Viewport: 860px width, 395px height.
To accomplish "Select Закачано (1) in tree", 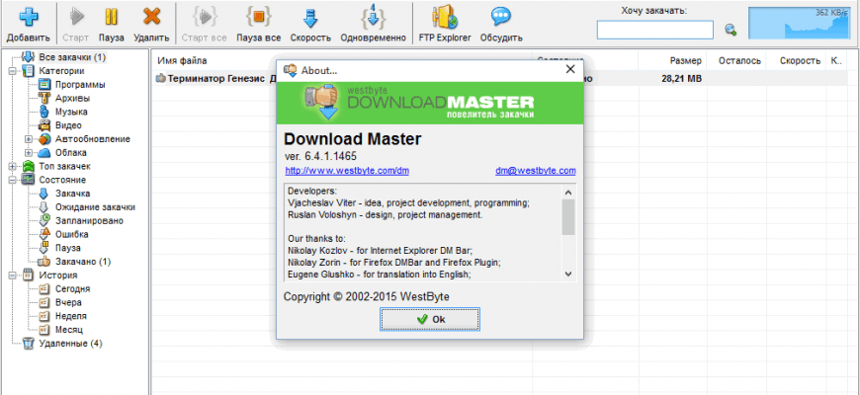I will click(83, 262).
